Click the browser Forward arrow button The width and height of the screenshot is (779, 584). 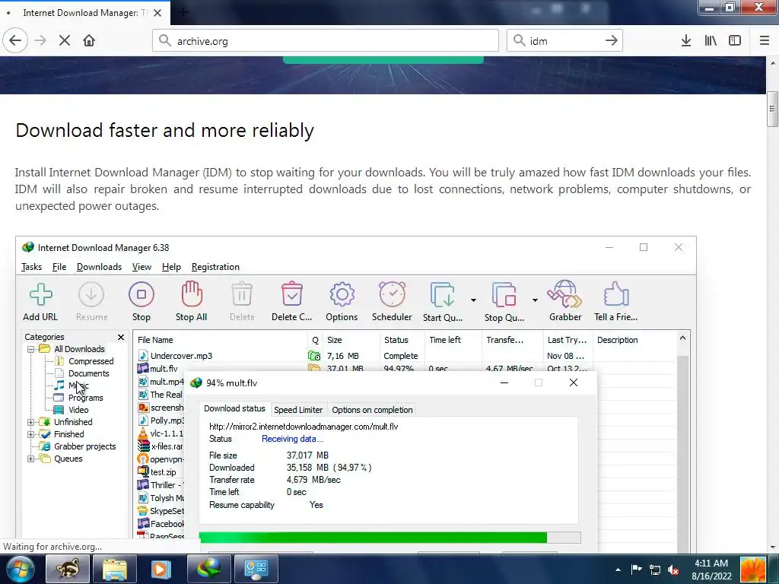tap(40, 41)
